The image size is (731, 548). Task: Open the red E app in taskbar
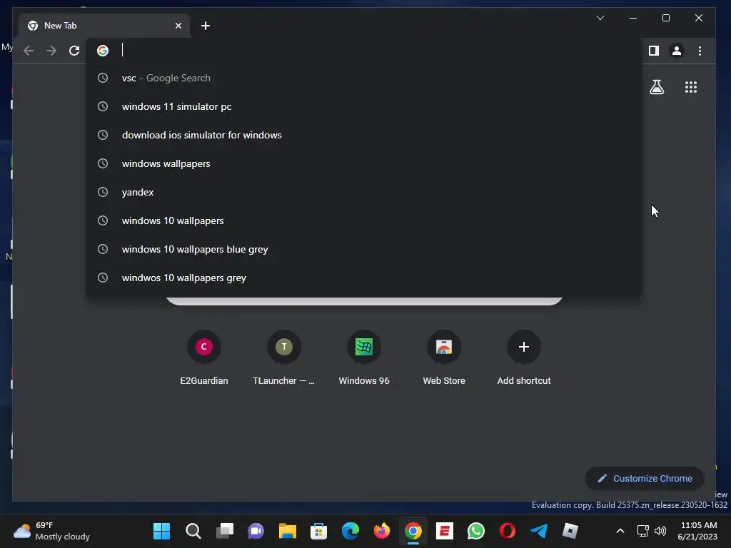(445, 531)
